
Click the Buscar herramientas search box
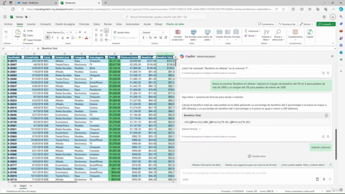pyautogui.click(x=164, y=17)
